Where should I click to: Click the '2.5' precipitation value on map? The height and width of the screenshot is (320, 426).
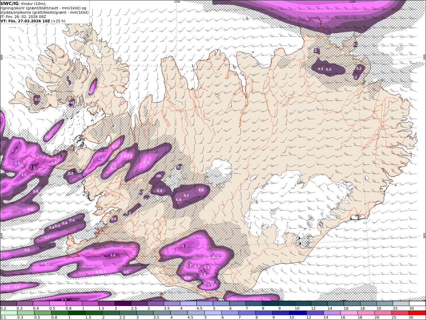pos(33,167)
